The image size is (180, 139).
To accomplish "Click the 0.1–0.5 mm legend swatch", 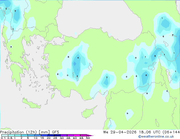I will pyautogui.click(x=5, y=135).
